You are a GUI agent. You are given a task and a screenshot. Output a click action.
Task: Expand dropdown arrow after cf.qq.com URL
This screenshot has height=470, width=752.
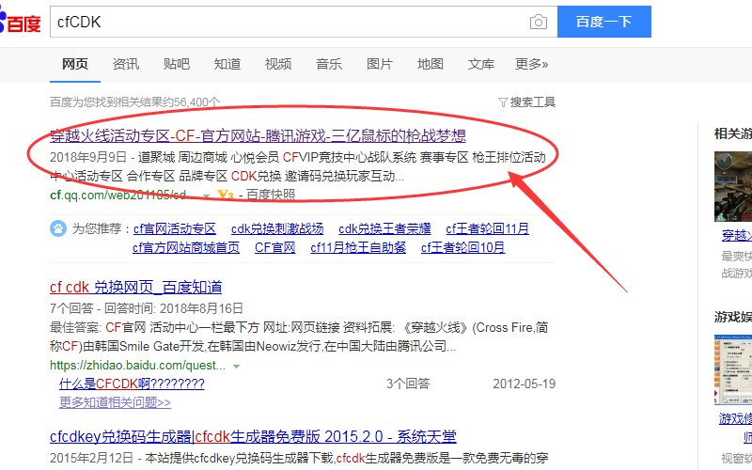coord(206,196)
